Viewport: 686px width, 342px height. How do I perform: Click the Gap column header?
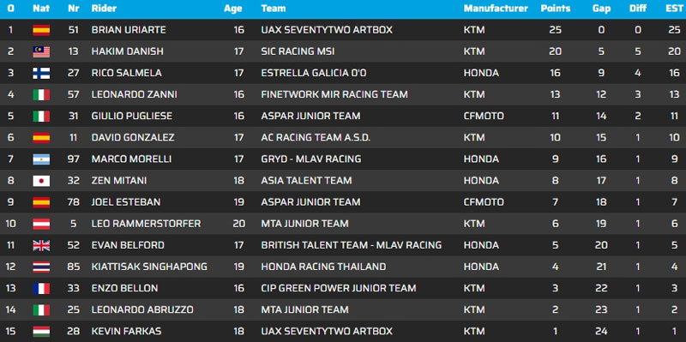pyautogui.click(x=602, y=9)
